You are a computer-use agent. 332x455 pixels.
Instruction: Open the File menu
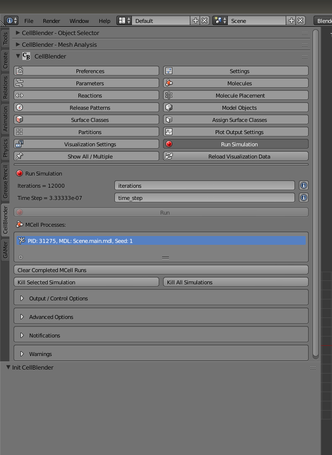tap(29, 21)
